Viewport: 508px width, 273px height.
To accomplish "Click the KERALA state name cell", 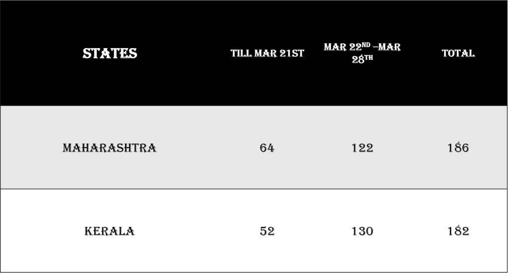I will pos(110,231).
